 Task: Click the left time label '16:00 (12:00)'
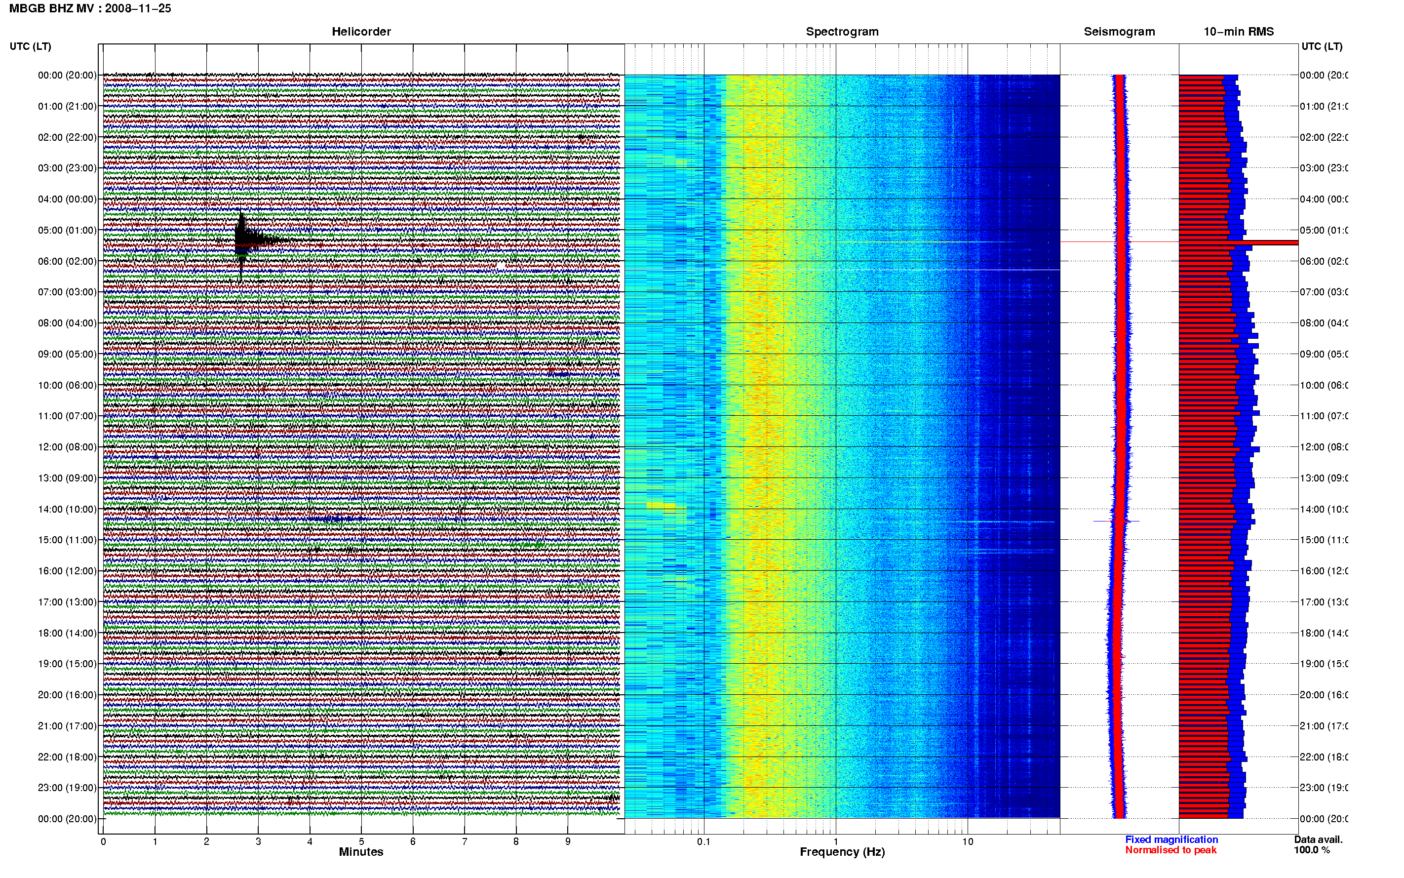pos(67,571)
